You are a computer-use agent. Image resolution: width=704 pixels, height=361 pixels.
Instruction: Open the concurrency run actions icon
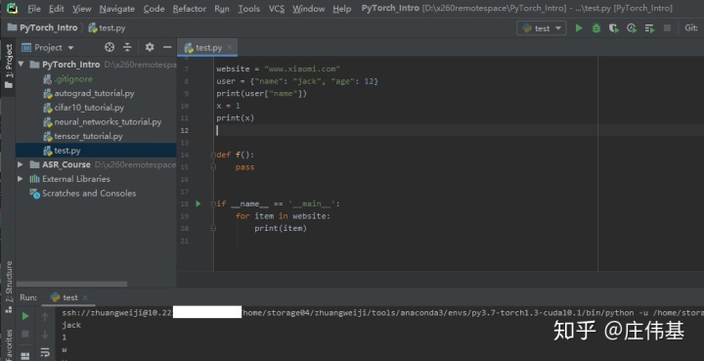[x=649, y=28]
